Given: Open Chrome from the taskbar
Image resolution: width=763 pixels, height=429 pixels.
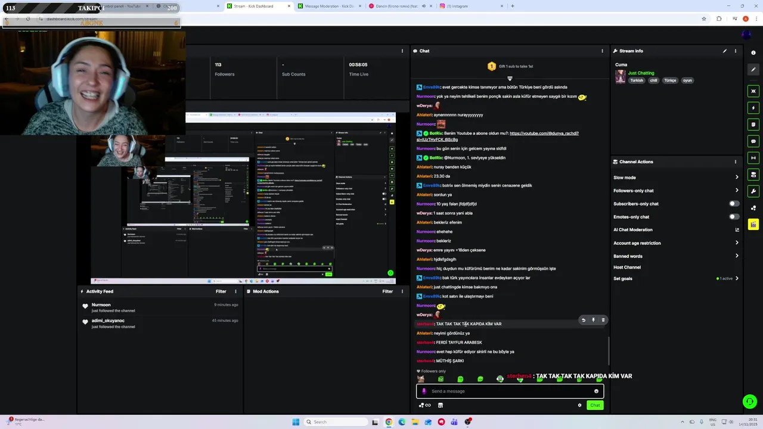Looking at the screenshot, I should click(389, 422).
